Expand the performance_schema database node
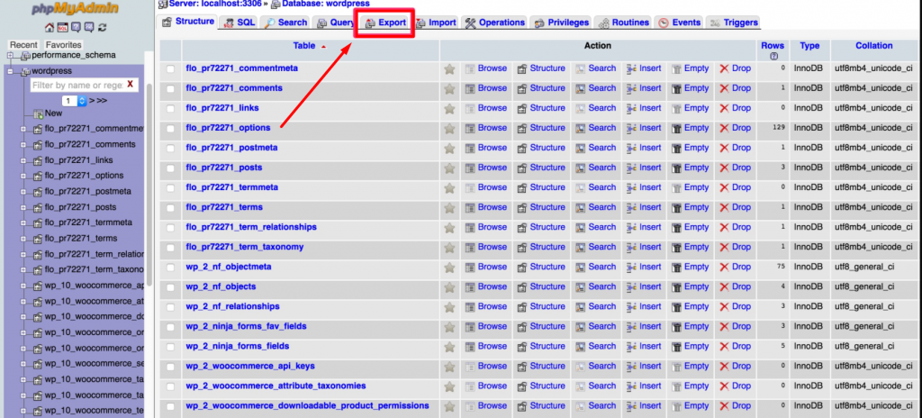This screenshot has width=922, height=418. coord(10,55)
